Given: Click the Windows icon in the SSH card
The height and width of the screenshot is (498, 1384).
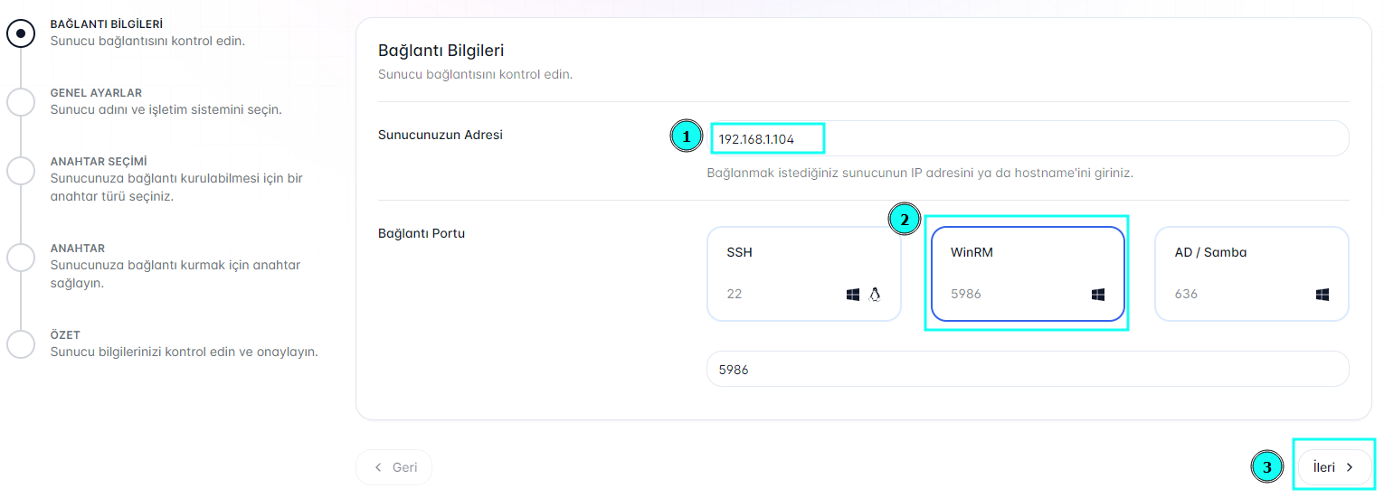Looking at the screenshot, I should (x=852, y=295).
